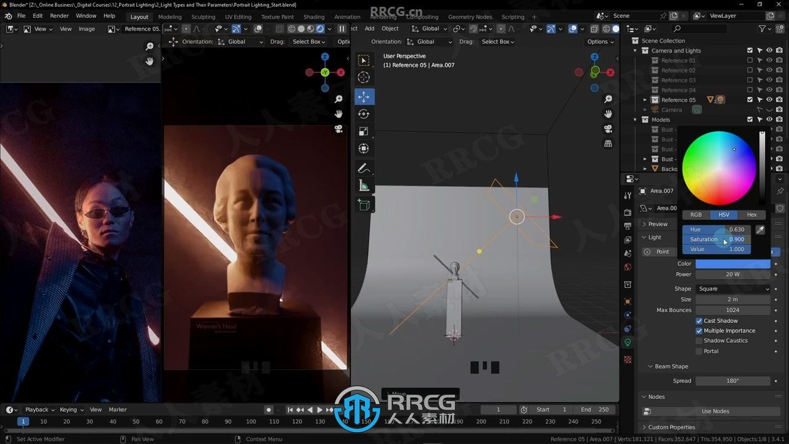Click the eyedropper in color picker
This screenshot has height=444, width=789.
coord(760,229)
